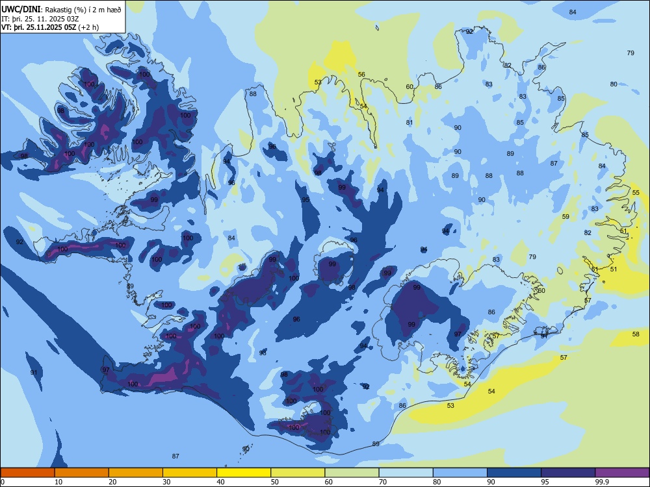This screenshot has height=487, width=650.
Task: Click the 'VT: þri. 25.11.2025 05Z (+2 h)' line
Action: tap(50, 27)
